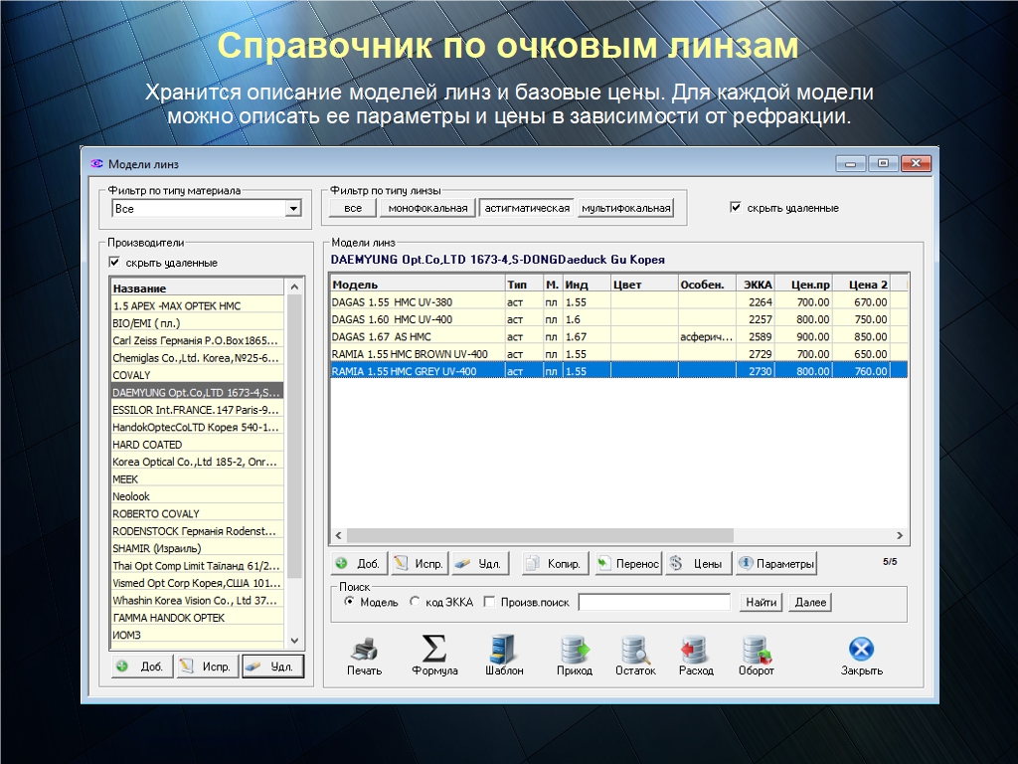Click the Расход database icon

click(696, 651)
